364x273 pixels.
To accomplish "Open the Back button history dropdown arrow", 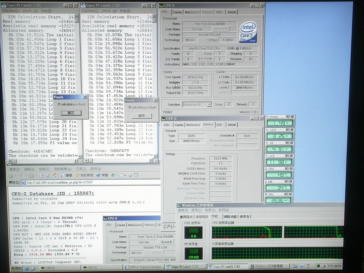I will click(26, 176).
